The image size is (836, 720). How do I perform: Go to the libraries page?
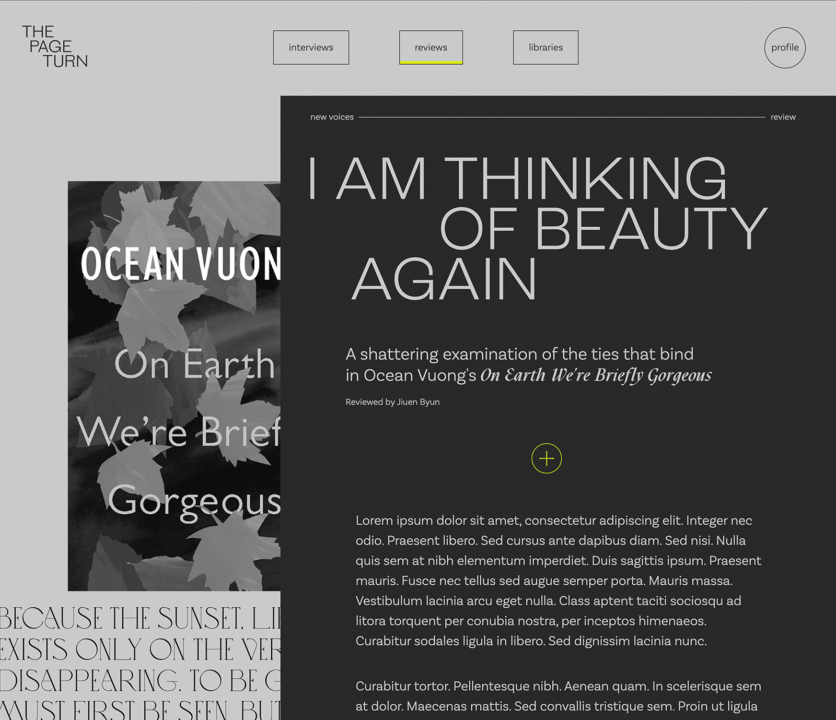(x=545, y=48)
